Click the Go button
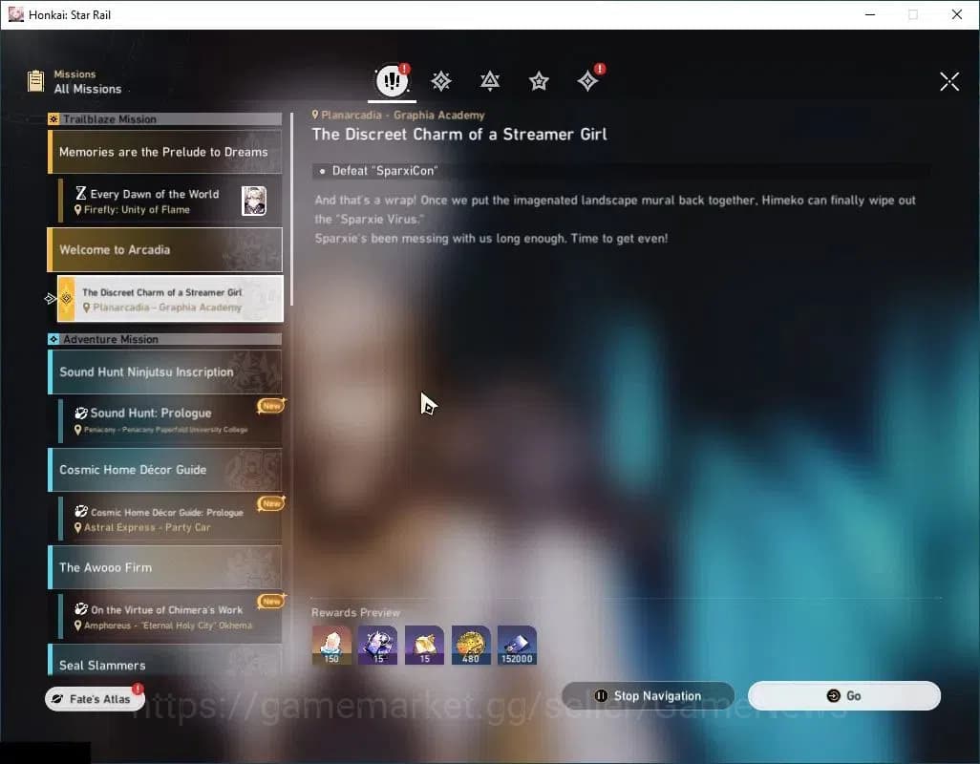The height and width of the screenshot is (764, 980). coord(843,696)
